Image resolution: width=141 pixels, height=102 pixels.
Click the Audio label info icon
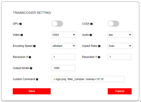tap(91, 35)
